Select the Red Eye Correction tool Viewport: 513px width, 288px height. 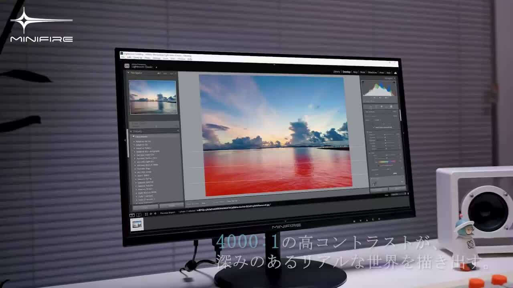[x=381, y=106]
